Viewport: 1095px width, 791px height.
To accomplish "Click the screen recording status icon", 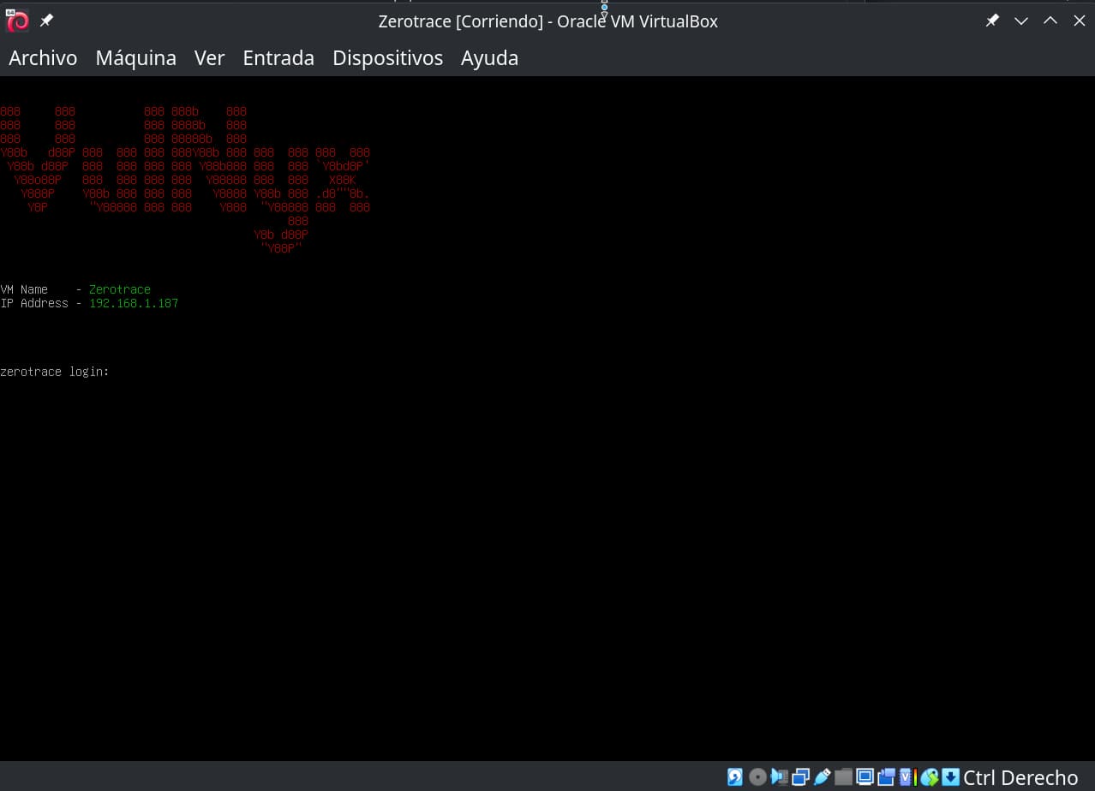I will (886, 776).
